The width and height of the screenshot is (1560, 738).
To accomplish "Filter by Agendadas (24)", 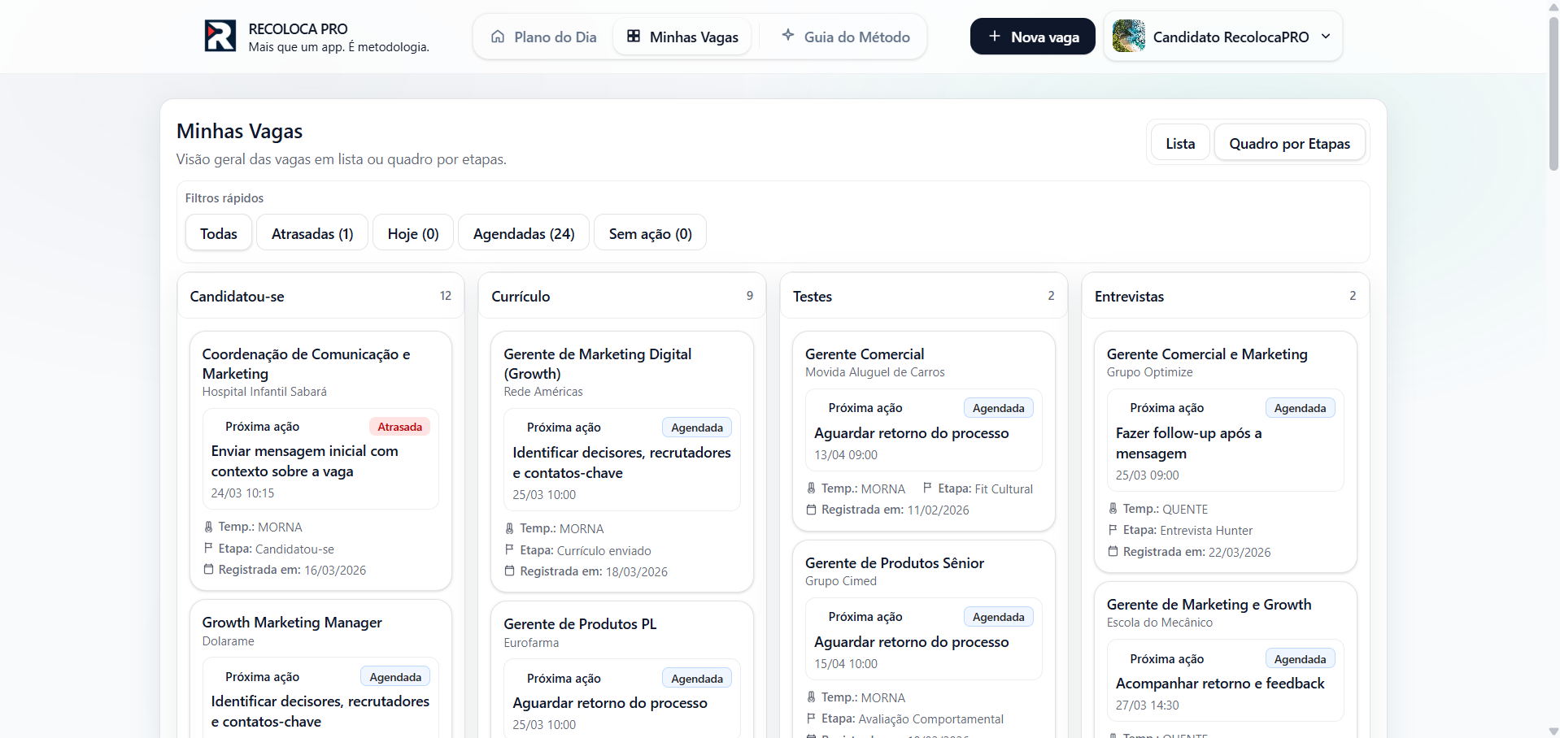I will click(524, 234).
